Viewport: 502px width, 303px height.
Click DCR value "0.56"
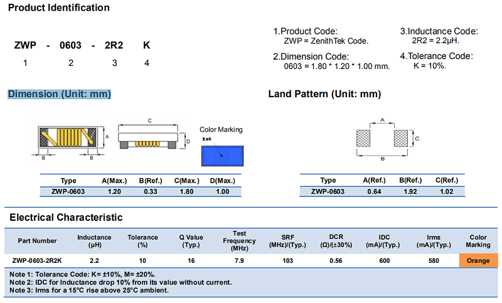(x=336, y=261)
